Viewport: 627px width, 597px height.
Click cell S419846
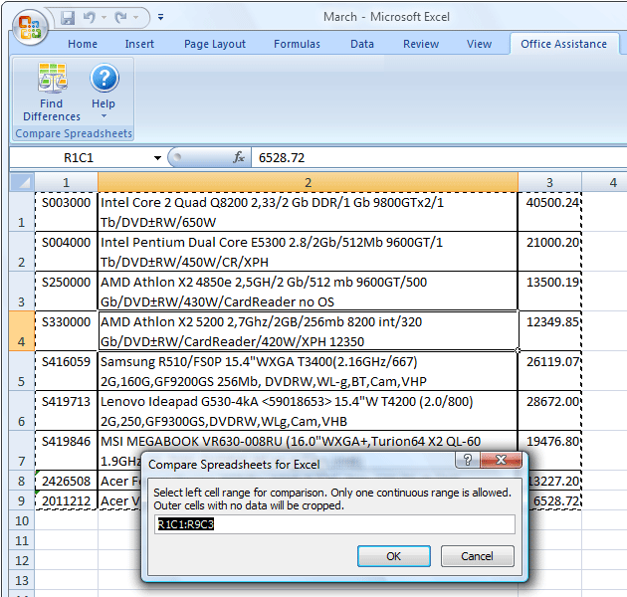tap(67, 451)
